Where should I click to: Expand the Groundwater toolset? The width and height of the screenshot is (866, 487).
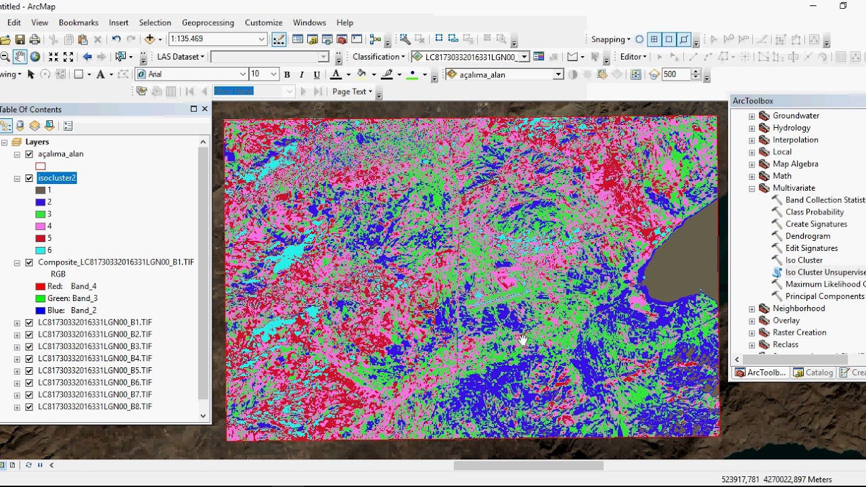pyautogui.click(x=752, y=116)
